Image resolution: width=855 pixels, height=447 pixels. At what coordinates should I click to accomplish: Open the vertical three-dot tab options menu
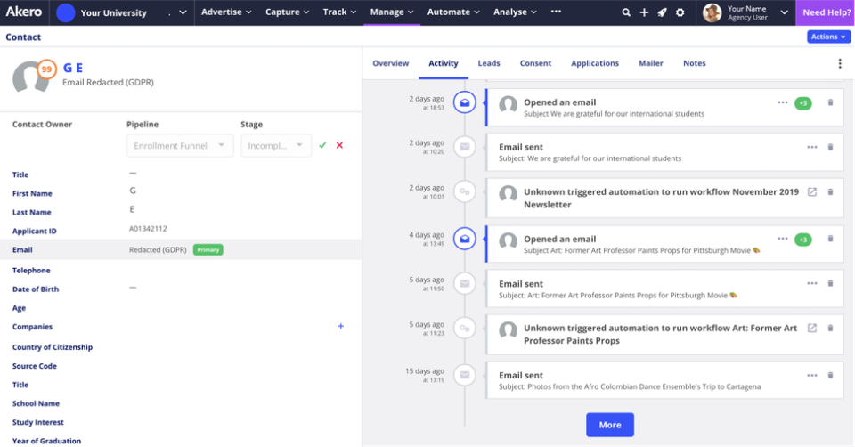(x=840, y=63)
